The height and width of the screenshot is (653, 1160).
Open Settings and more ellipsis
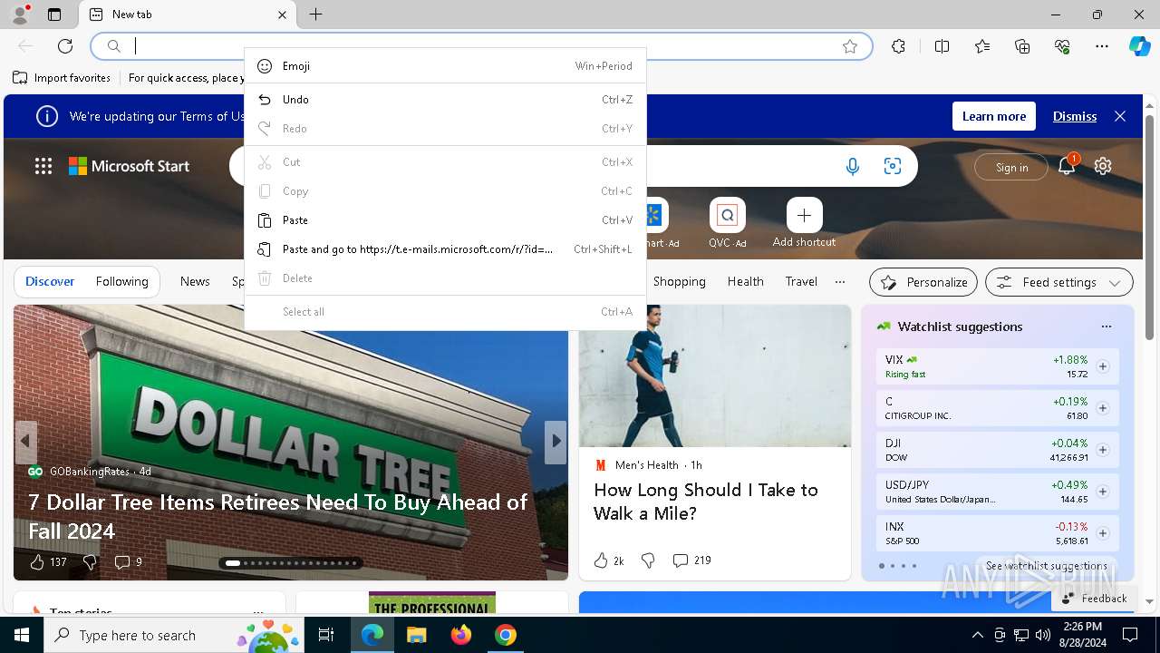pos(1102,46)
